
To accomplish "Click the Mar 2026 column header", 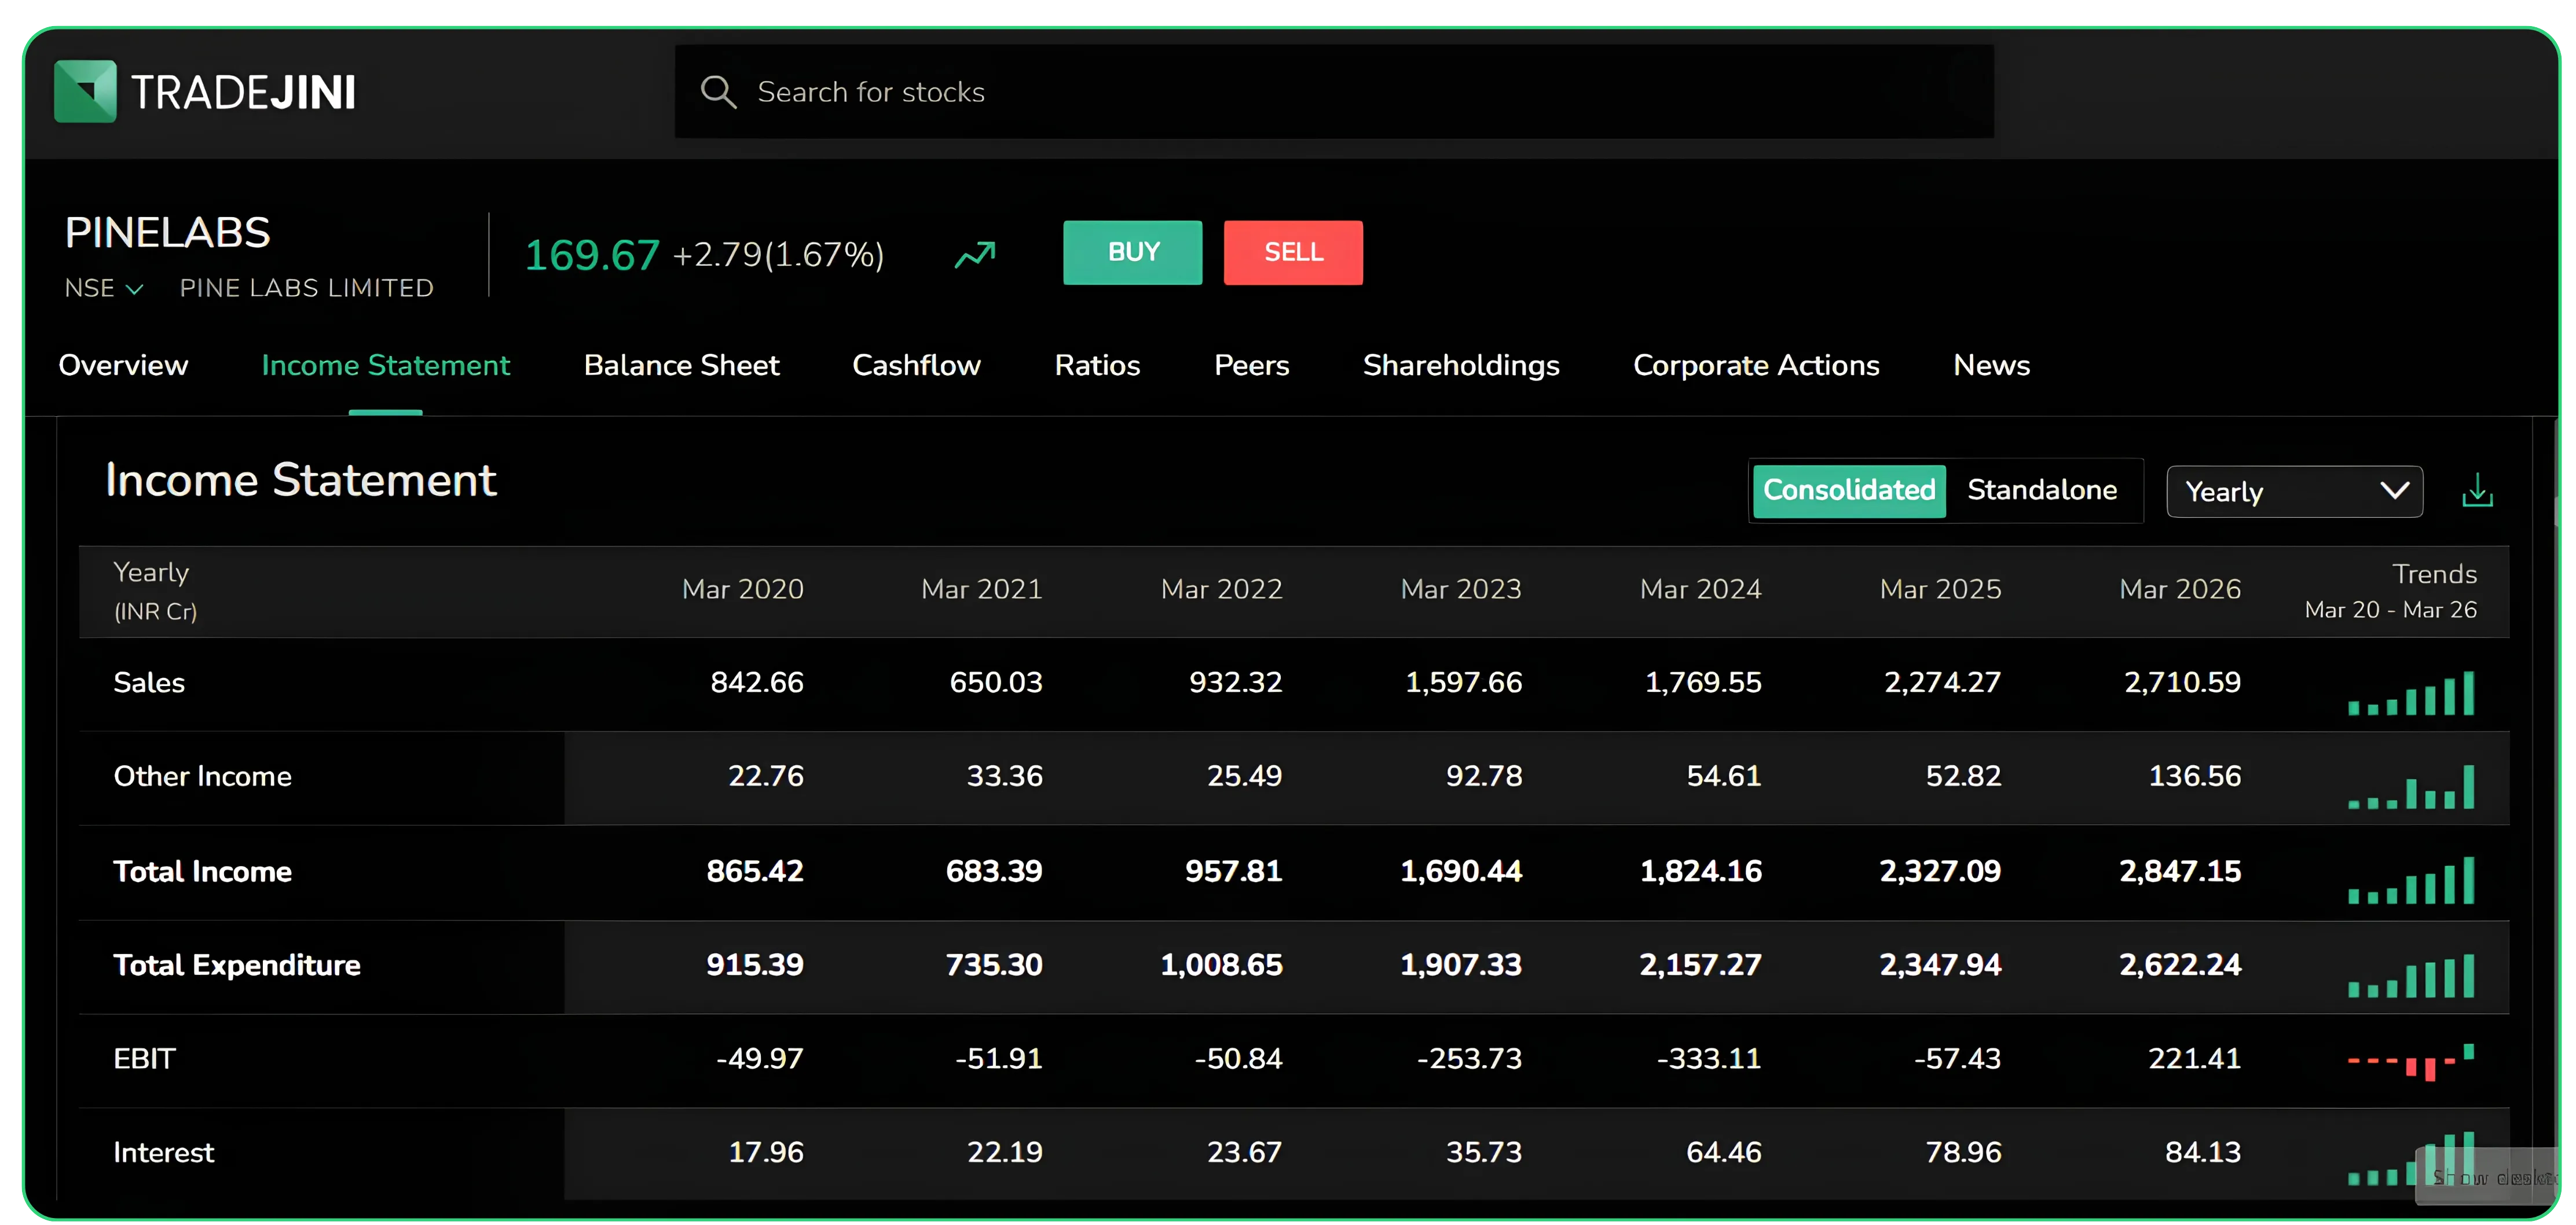I will 2180,589.
